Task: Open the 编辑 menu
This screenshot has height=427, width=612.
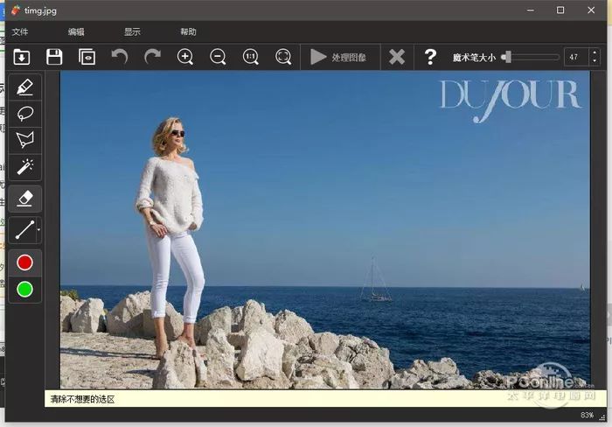Action: point(76,32)
